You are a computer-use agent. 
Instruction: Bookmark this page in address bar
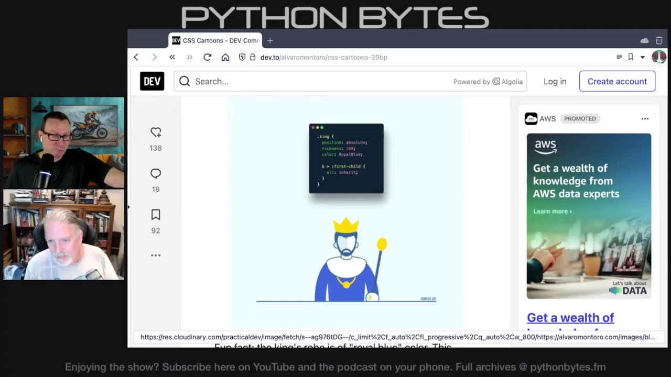tap(631, 57)
